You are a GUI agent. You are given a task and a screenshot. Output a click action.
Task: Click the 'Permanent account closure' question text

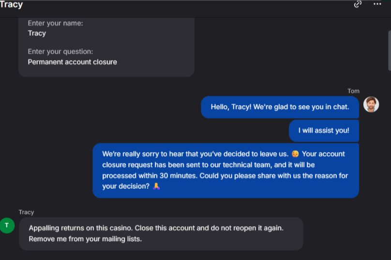tap(72, 62)
